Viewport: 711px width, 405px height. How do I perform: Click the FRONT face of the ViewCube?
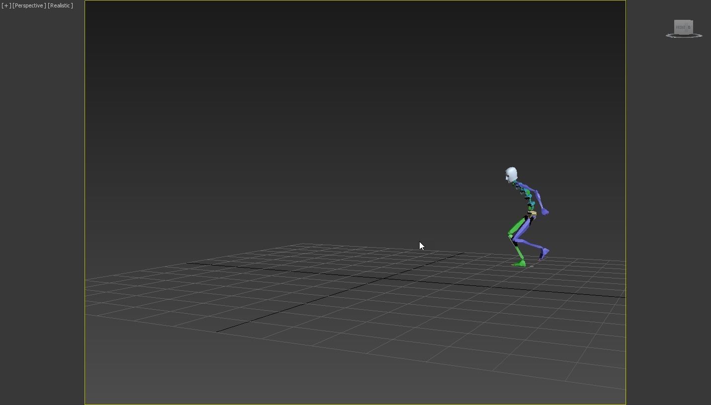point(682,27)
